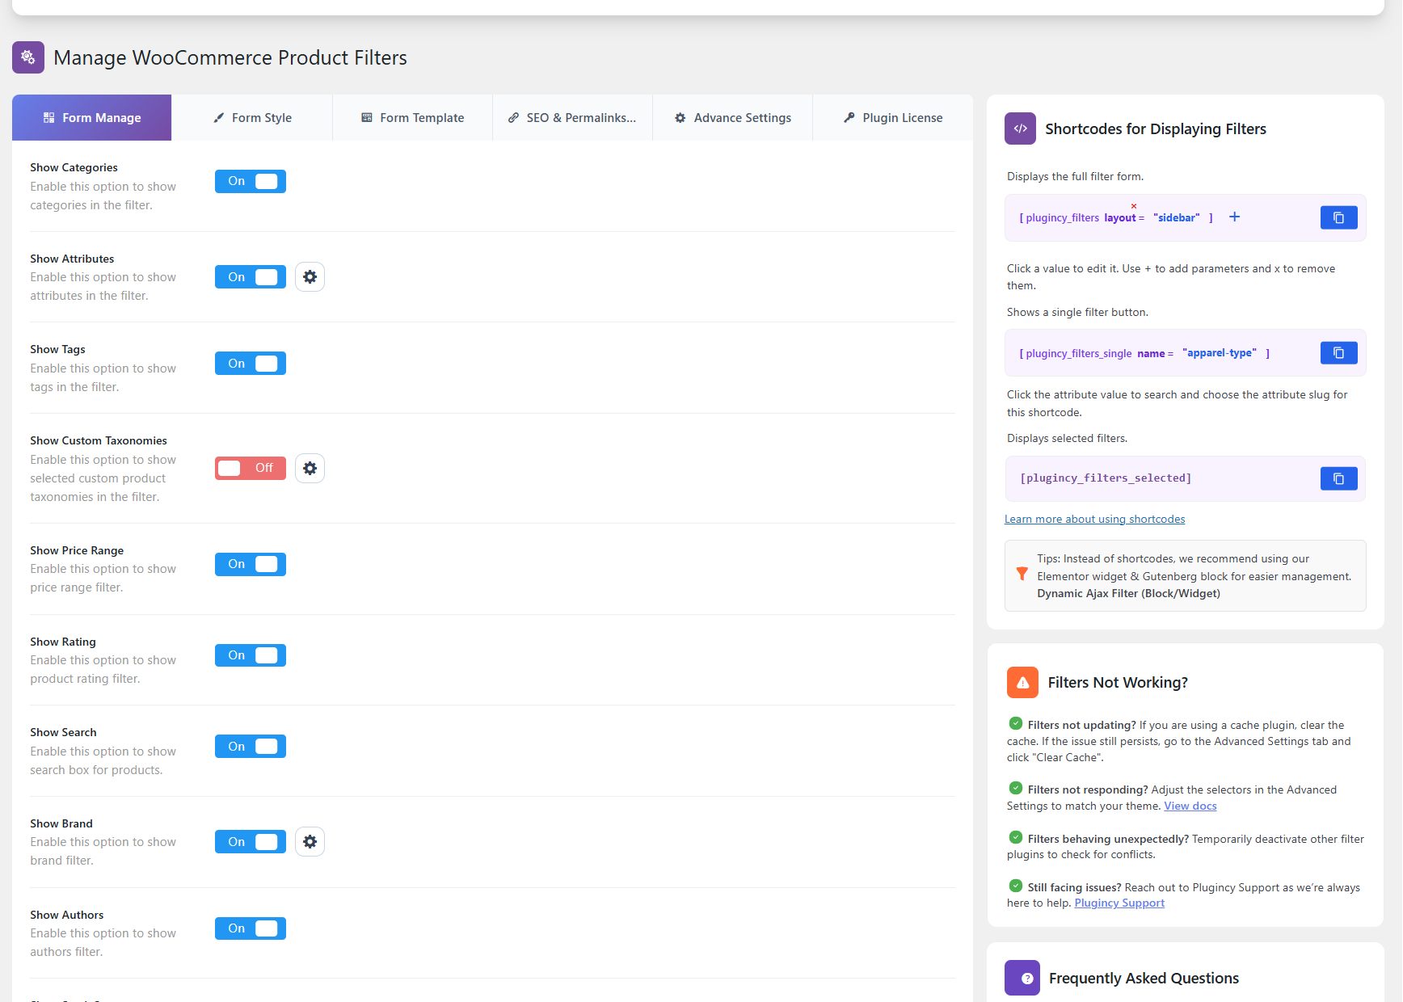The height and width of the screenshot is (1002, 1403).
Task: Click Shortcodes for Displaying Filters heading
Action: pos(1155,128)
